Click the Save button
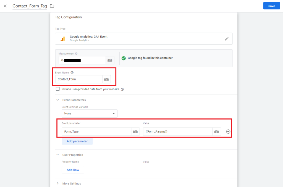 271,6
